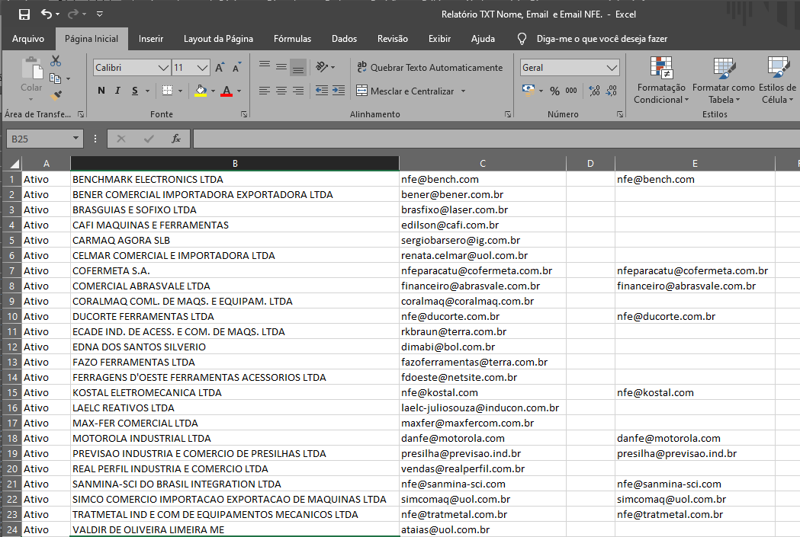Open Fonte group dialog launcher
This screenshot has height=537, width=800.
[x=244, y=114]
